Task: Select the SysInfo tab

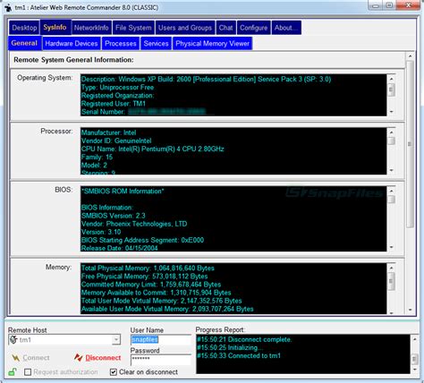Action: (x=55, y=28)
